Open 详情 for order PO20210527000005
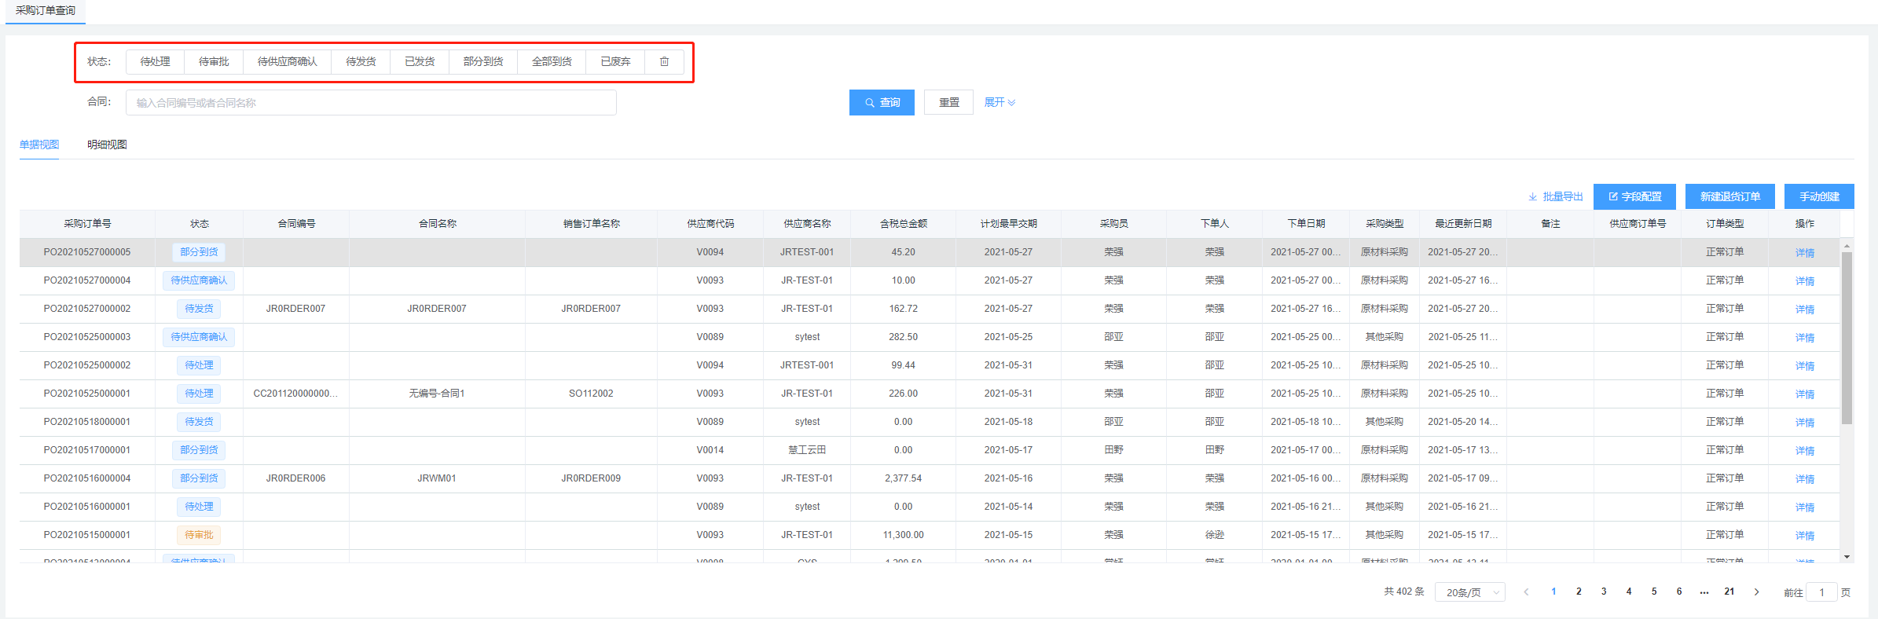 1804,253
